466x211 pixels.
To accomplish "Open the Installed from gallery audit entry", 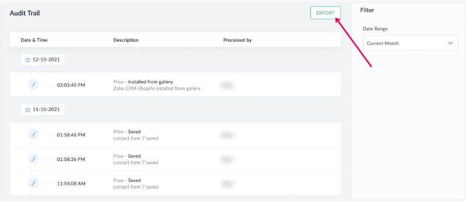I will pyautogui.click(x=150, y=82).
